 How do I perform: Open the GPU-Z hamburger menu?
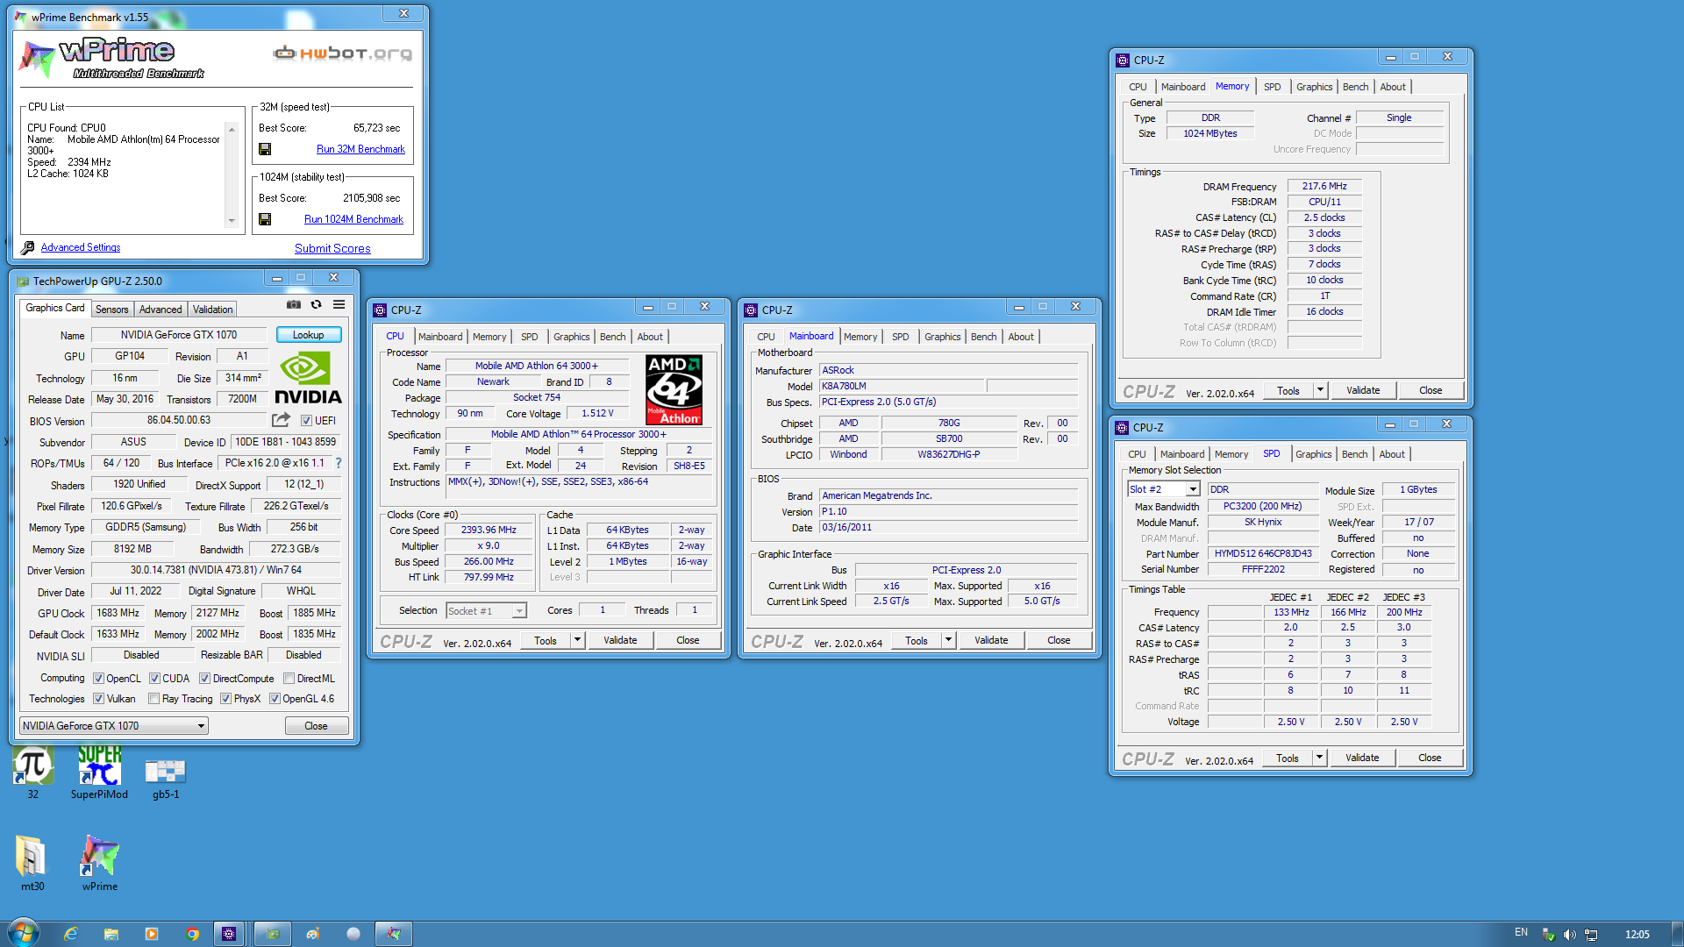(339, 305)
